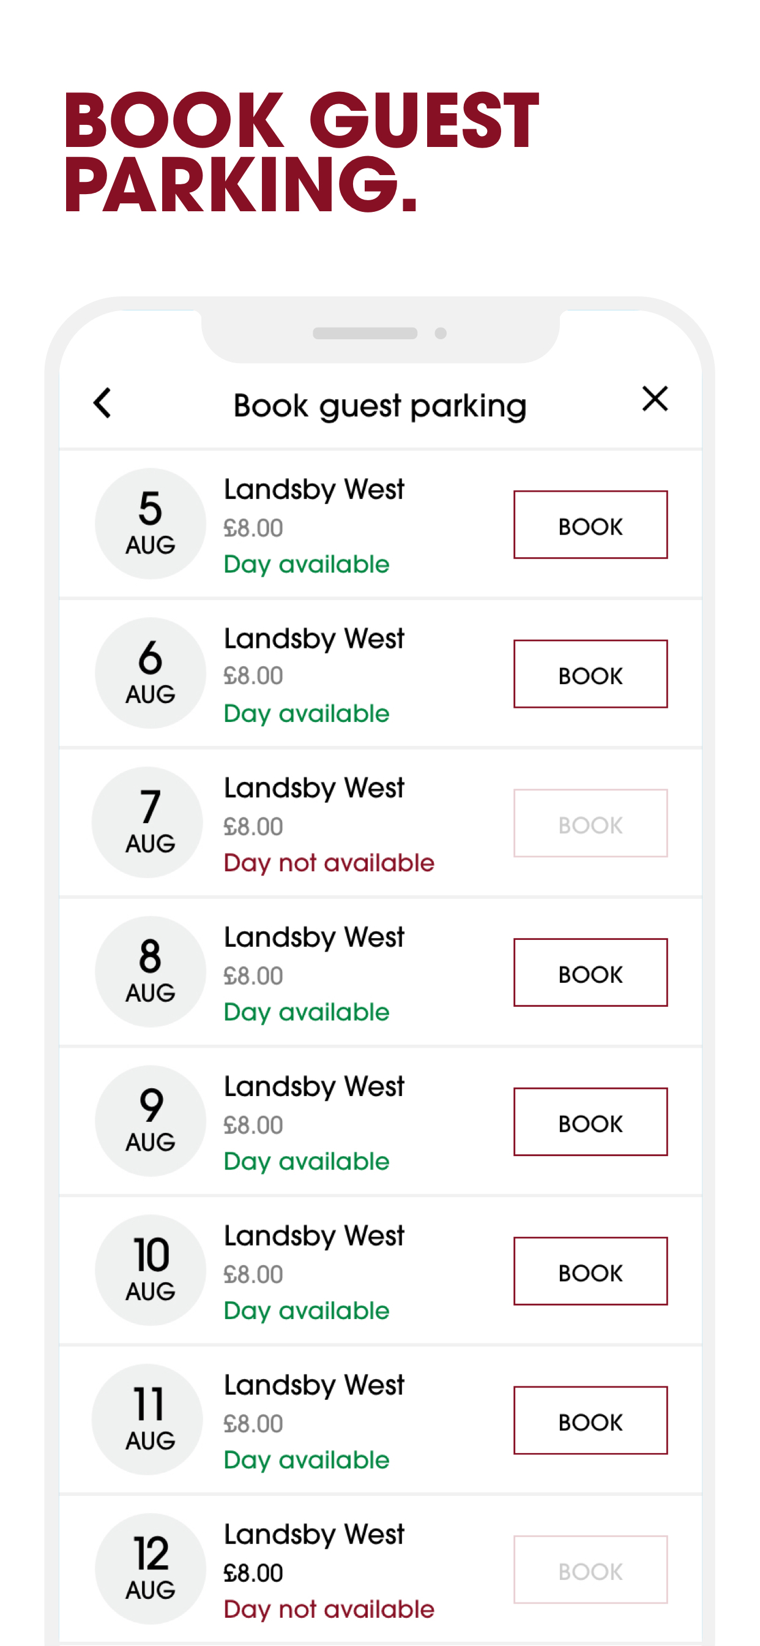Book parking for 5 Aug
Viewport: 760px width, 1646px height.
pyautogui.click(x=590, y=525)
